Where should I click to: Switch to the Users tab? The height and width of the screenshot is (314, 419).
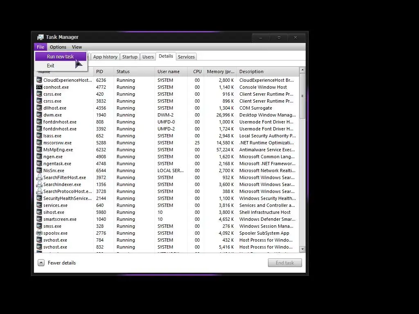click(148, 57)
